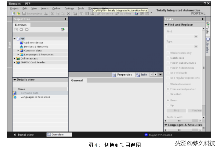Click inside the Find input field
This screenshot has height=150, width=219.
point(180,36)
